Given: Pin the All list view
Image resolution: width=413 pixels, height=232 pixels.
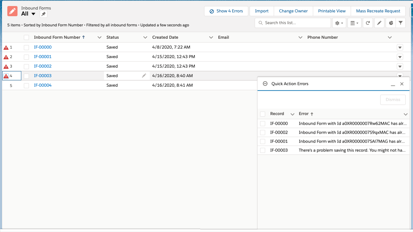Looking at the screenshot, I should [x=44, y=14].
